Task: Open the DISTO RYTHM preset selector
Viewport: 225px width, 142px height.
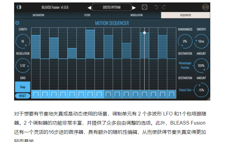Action: point(111,7)
